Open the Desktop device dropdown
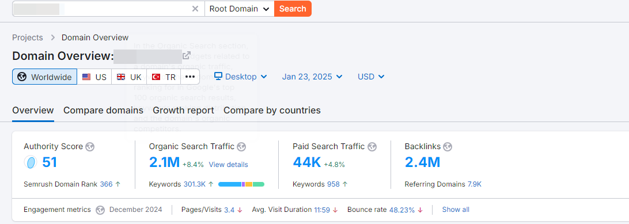This screenshot has width=629, height=224. click(x=241, y=77)
